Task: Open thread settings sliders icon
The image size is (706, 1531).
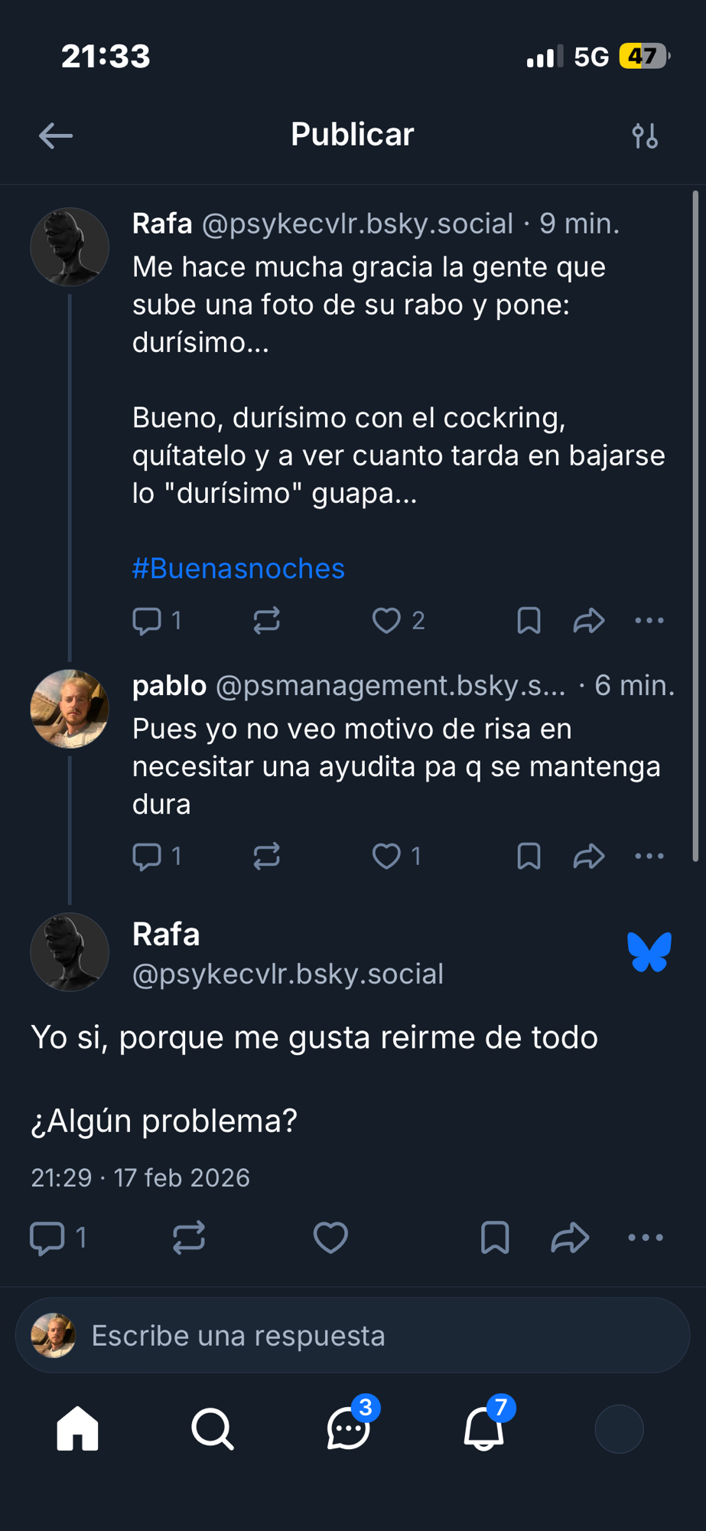Action: point(645,136)
